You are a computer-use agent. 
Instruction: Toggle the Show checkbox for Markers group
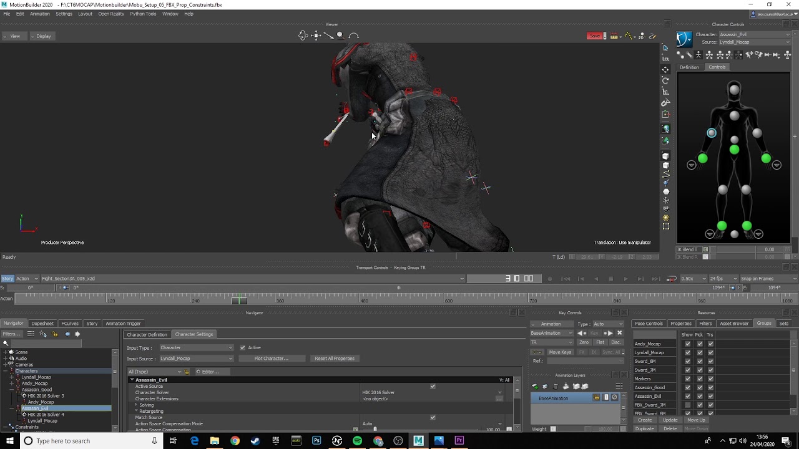(x=687, y=379)
